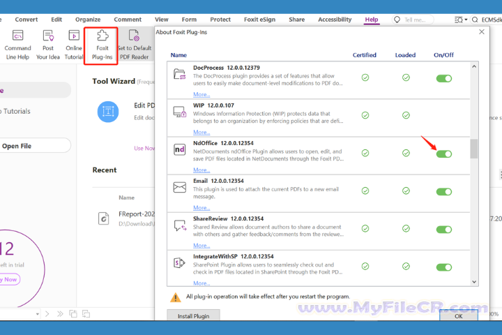Click WIP loaded check mark
The height and width of the screenshot is (335, 502).
(406, 115)
